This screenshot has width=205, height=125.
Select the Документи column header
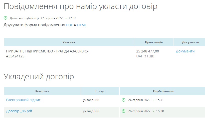point(190,42)
